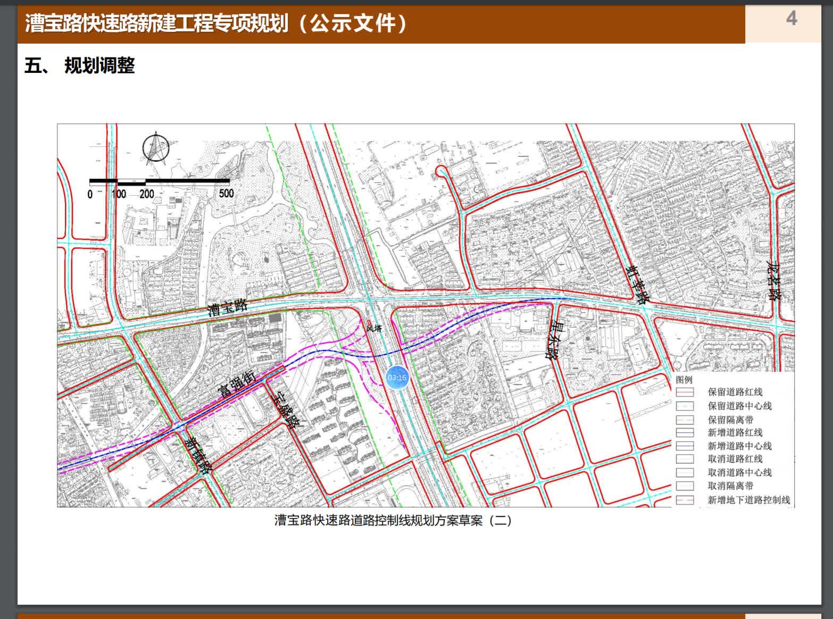Click the legend text 保留道路红线

[735, 392]
